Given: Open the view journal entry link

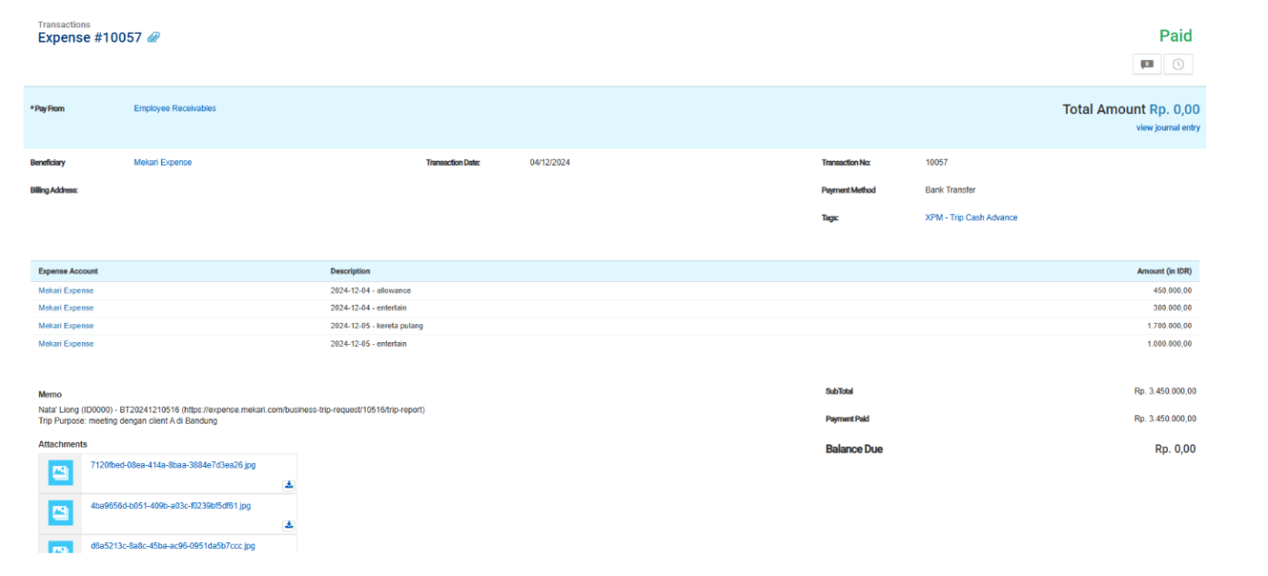Looking at the screenshot, I should tap(1168, 128).
